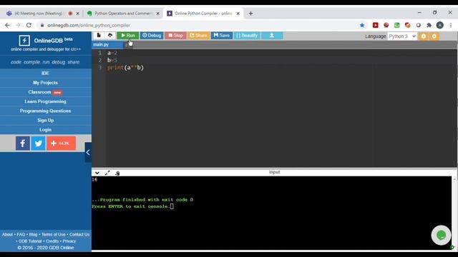Viewport: 458px width, 257px height.
Task: Click code line 2 in editor
Action: (x=112, y=60)
